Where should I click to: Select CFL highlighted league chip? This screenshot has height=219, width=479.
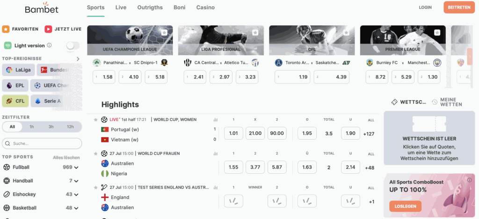pyautogui.click(x=15, y=101)
